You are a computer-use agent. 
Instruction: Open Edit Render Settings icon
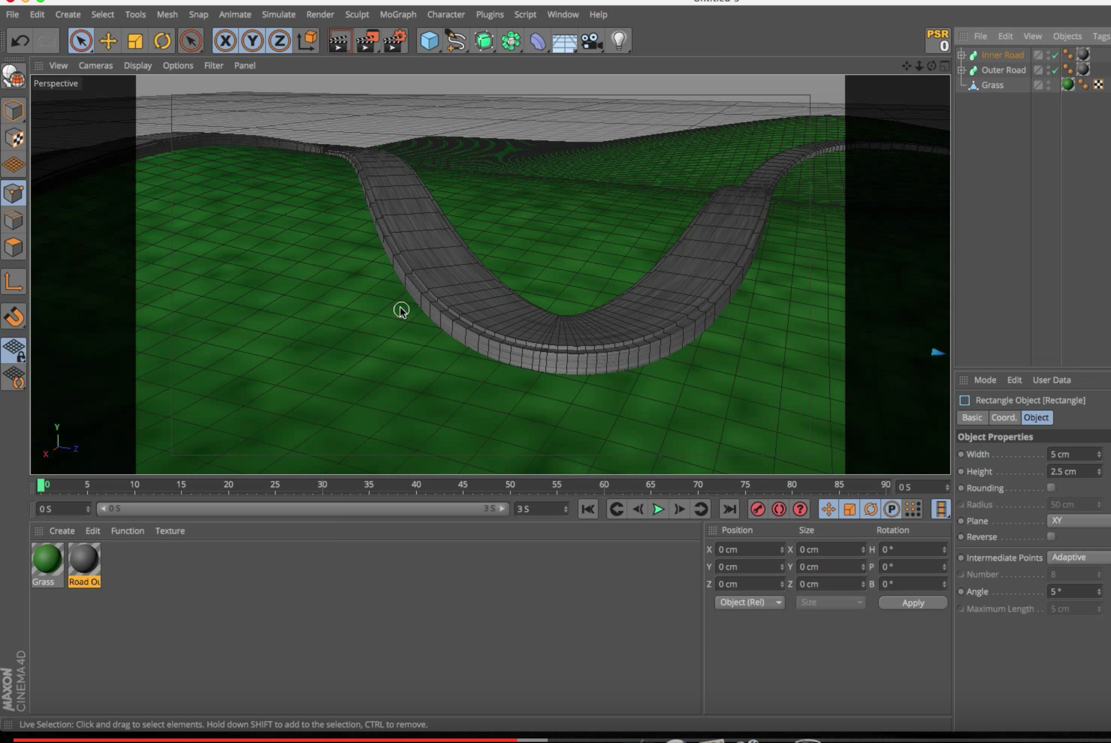click(x=395, y=41)
